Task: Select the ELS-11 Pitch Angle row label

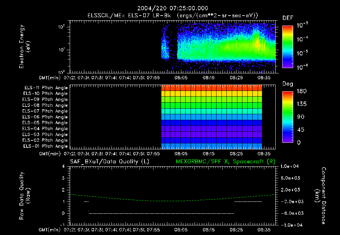Action: (x=46, y=88)
